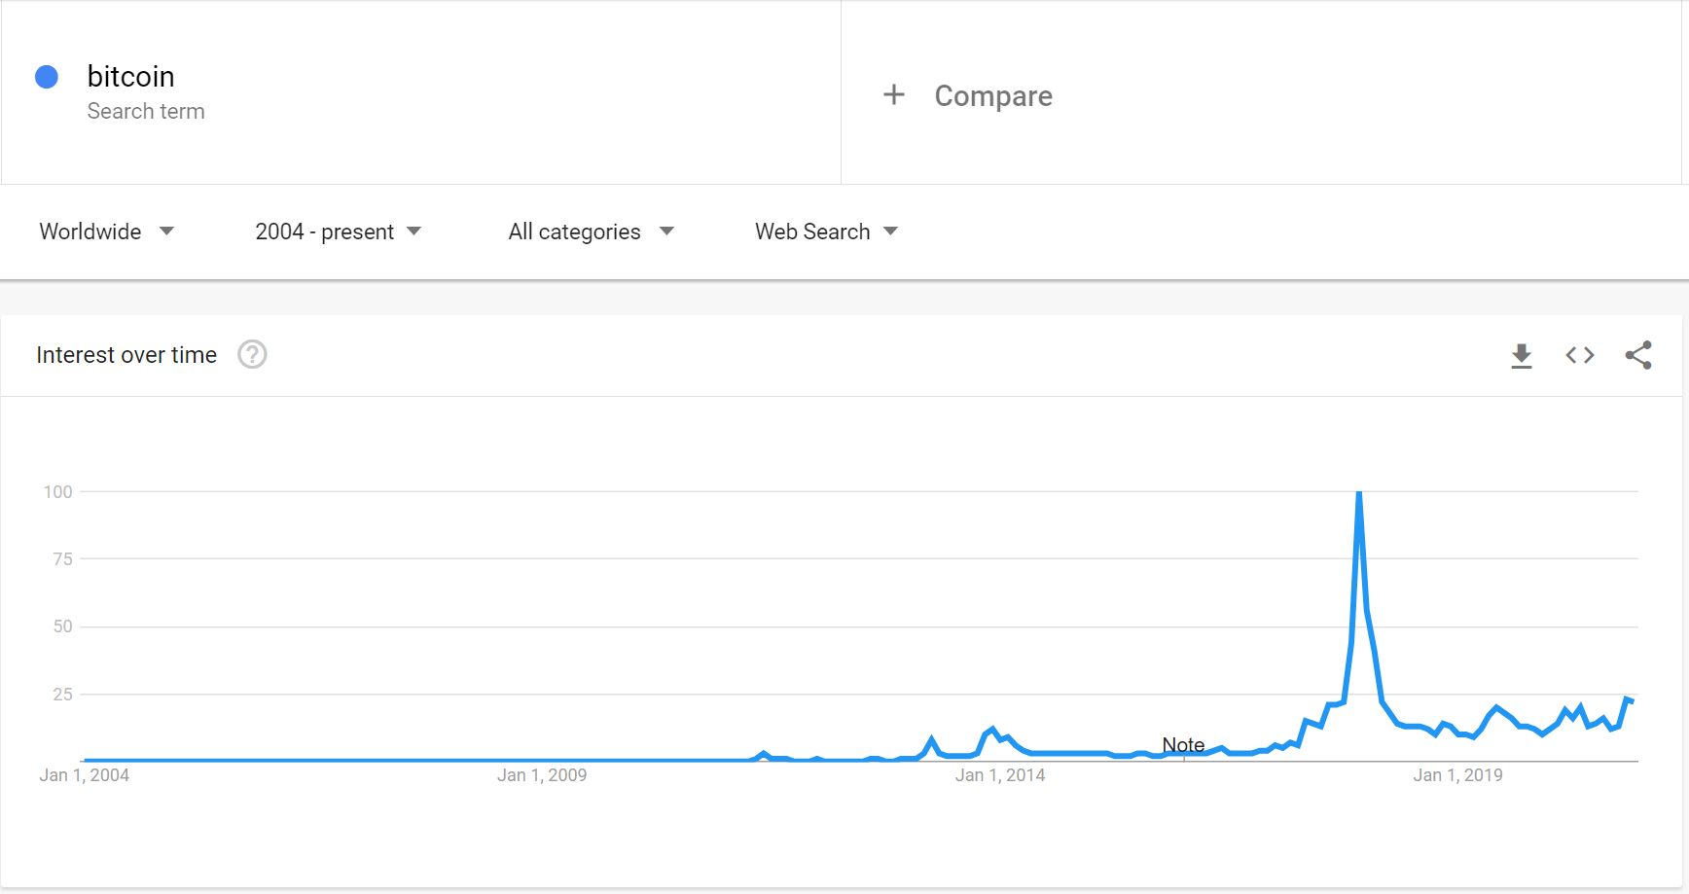1689x894 pixels.
Task: Click the chart peak at 100
Action: click(x=1359, y=493)
